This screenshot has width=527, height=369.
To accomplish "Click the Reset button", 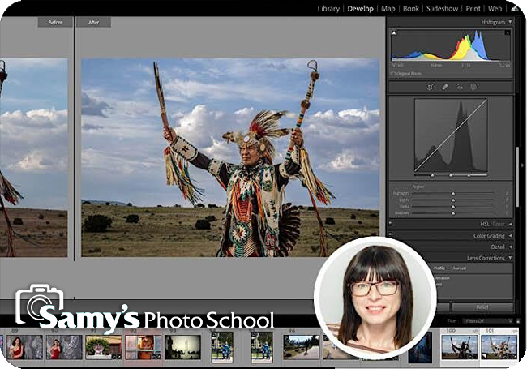I will pyautogui.click(x=482, y=307).
